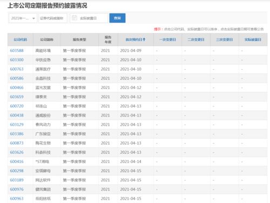Open company code 600466 link
The image size is (270, 203).
(x=17, y=87)
